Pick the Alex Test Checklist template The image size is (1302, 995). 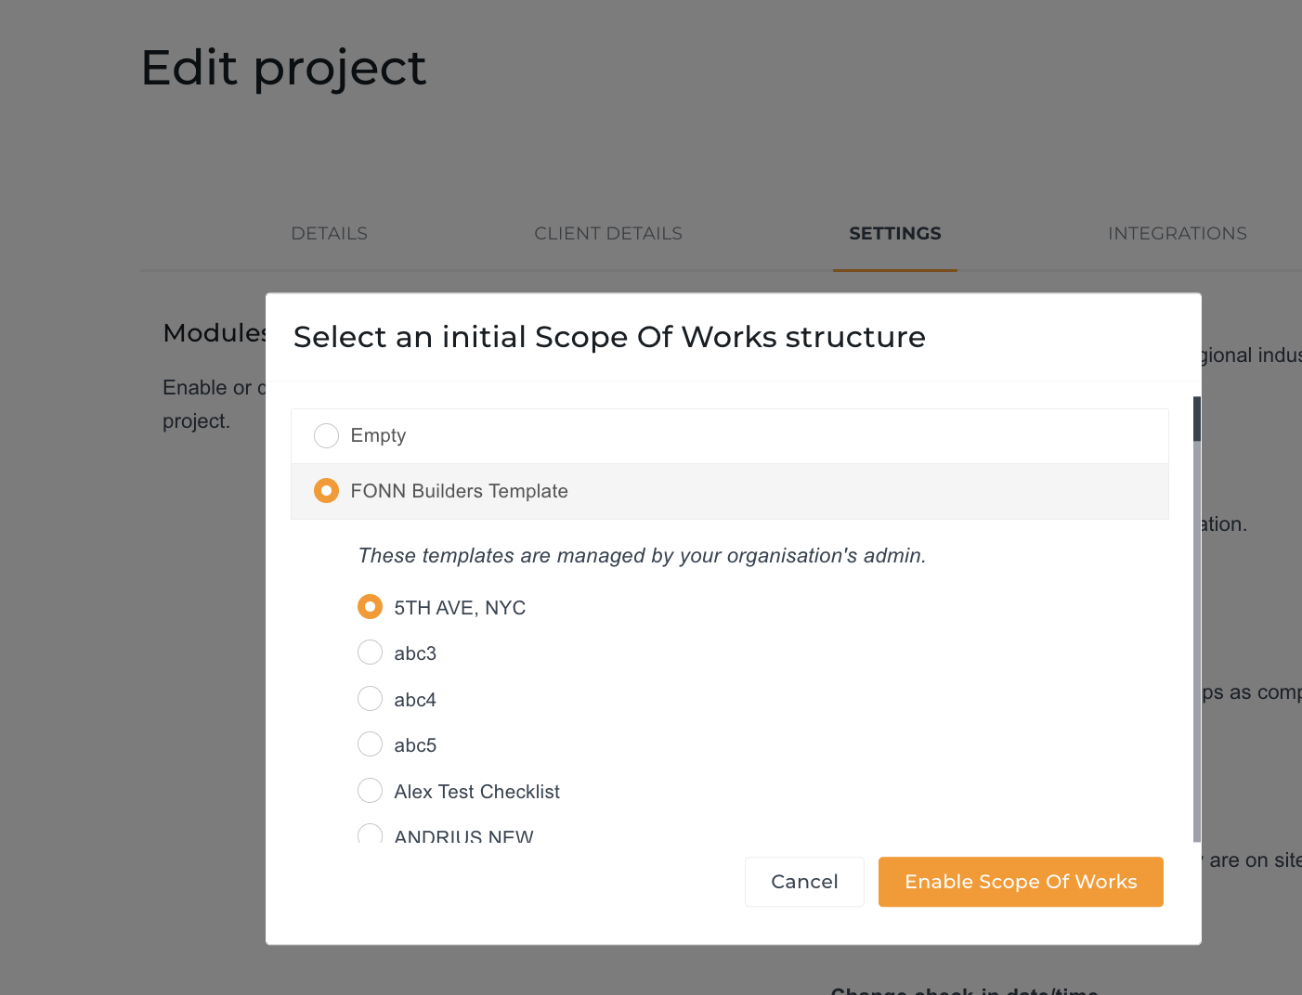[370, 791]
